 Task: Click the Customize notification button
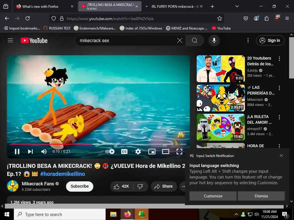tap(213, 196)
